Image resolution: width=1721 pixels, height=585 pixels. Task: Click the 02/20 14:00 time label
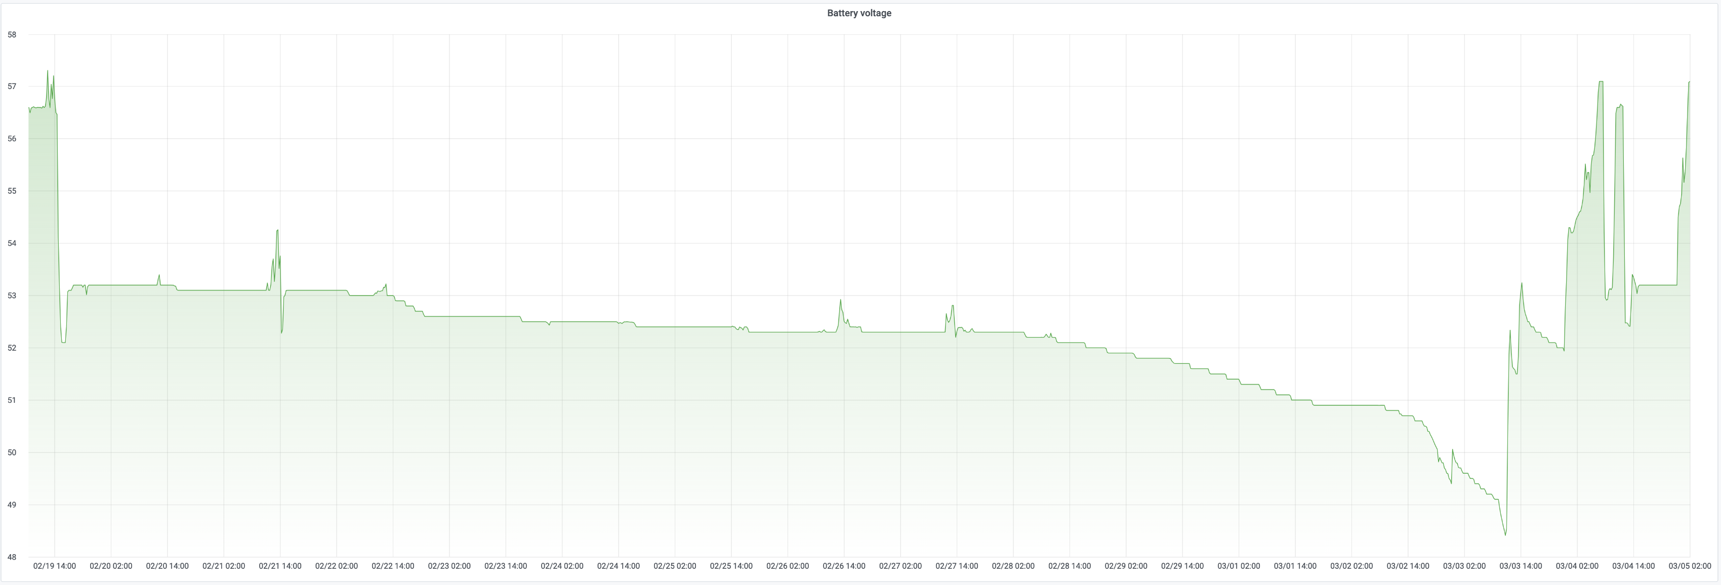(x=168, y=566)
